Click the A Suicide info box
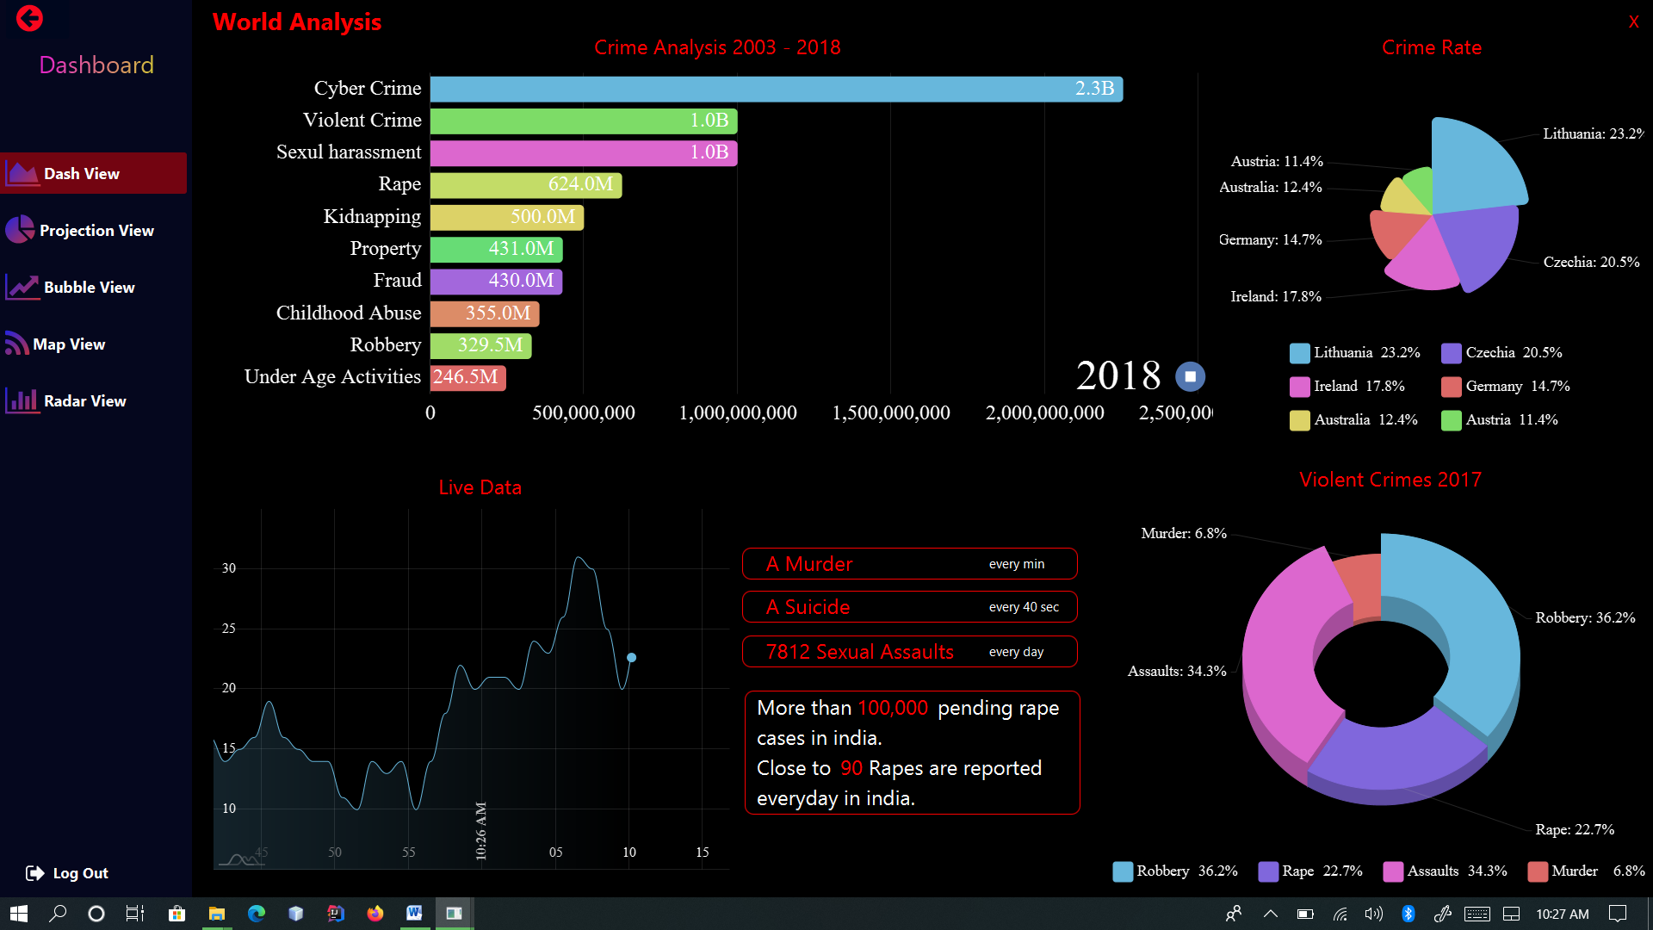Image resolution: width=1653 pixels, height=930 pixels. [909, 607]
